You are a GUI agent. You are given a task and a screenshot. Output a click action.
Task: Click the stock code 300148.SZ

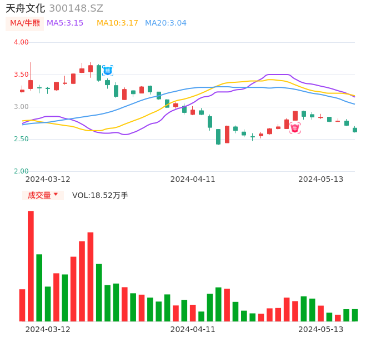(76, 8)
